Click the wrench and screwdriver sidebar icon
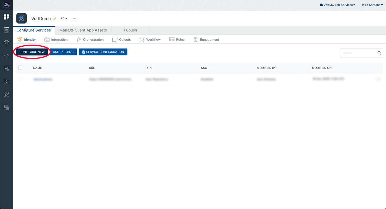386x209 pixels. 6,94
